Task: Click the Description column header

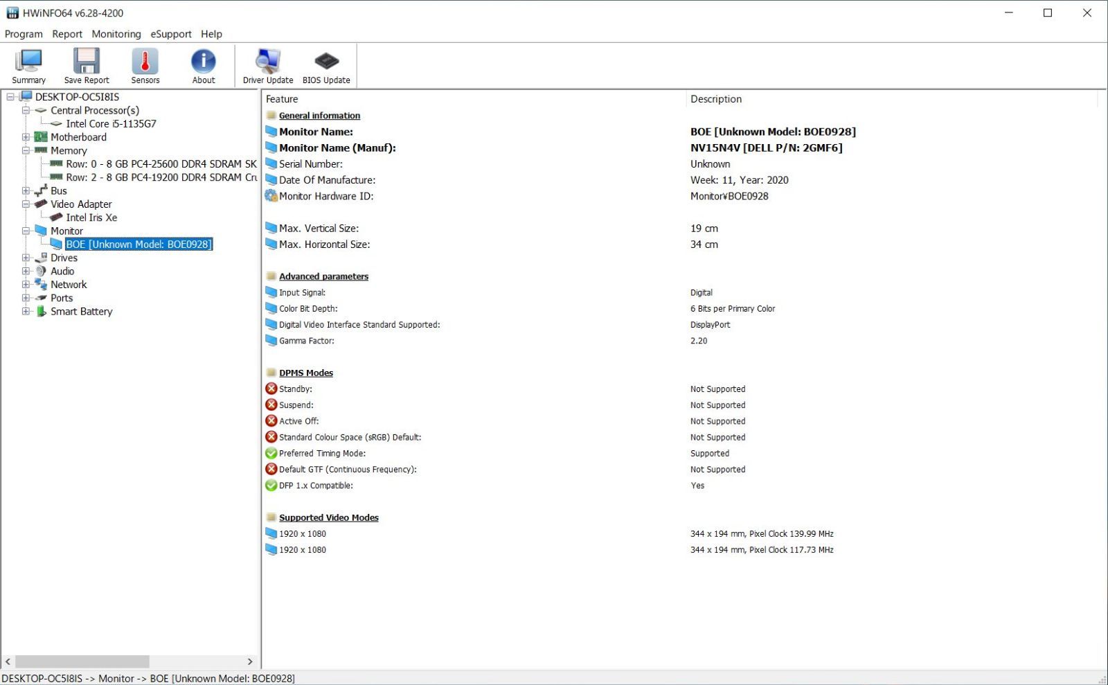Action: (x=892, y=99)
